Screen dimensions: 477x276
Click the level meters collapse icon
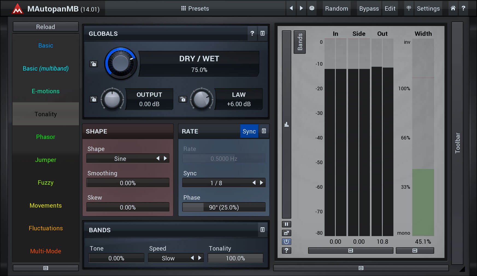coord(351,251)
